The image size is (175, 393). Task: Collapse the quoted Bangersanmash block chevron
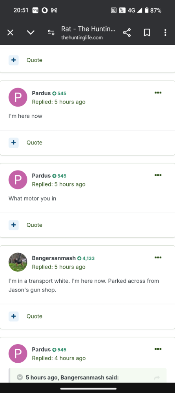[x=20, y=378]
